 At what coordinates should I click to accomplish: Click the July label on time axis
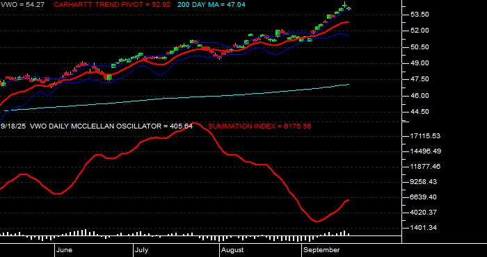[142, 250]
